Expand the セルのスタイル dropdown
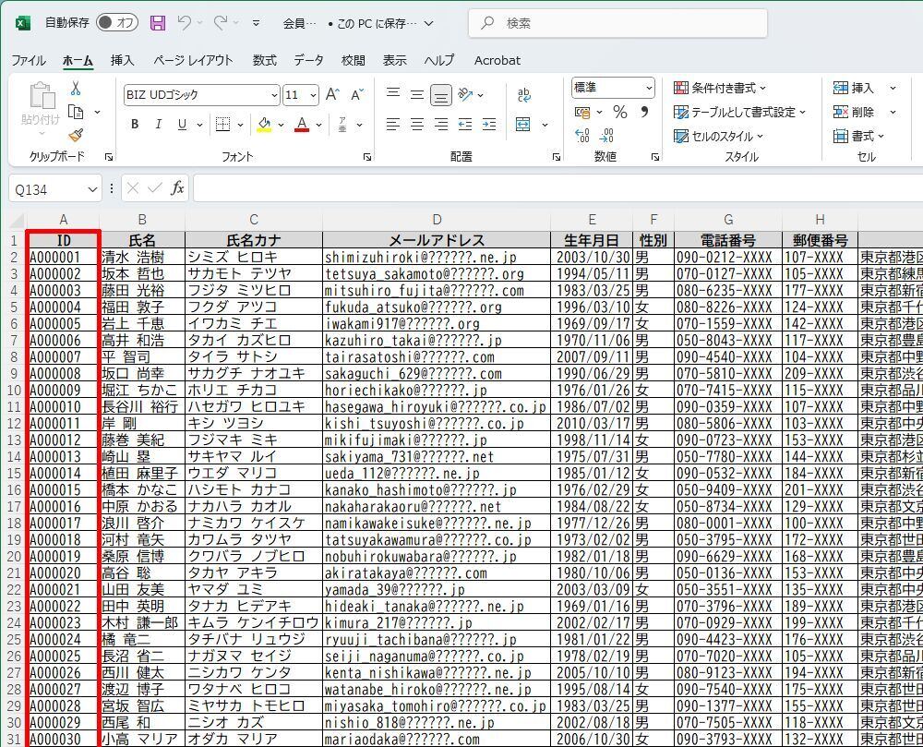This screenshot has height=747, width=923. point(760,136)
